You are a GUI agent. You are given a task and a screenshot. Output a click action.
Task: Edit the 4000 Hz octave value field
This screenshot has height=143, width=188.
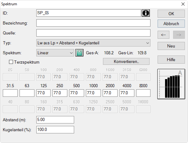tap(127, 93)
